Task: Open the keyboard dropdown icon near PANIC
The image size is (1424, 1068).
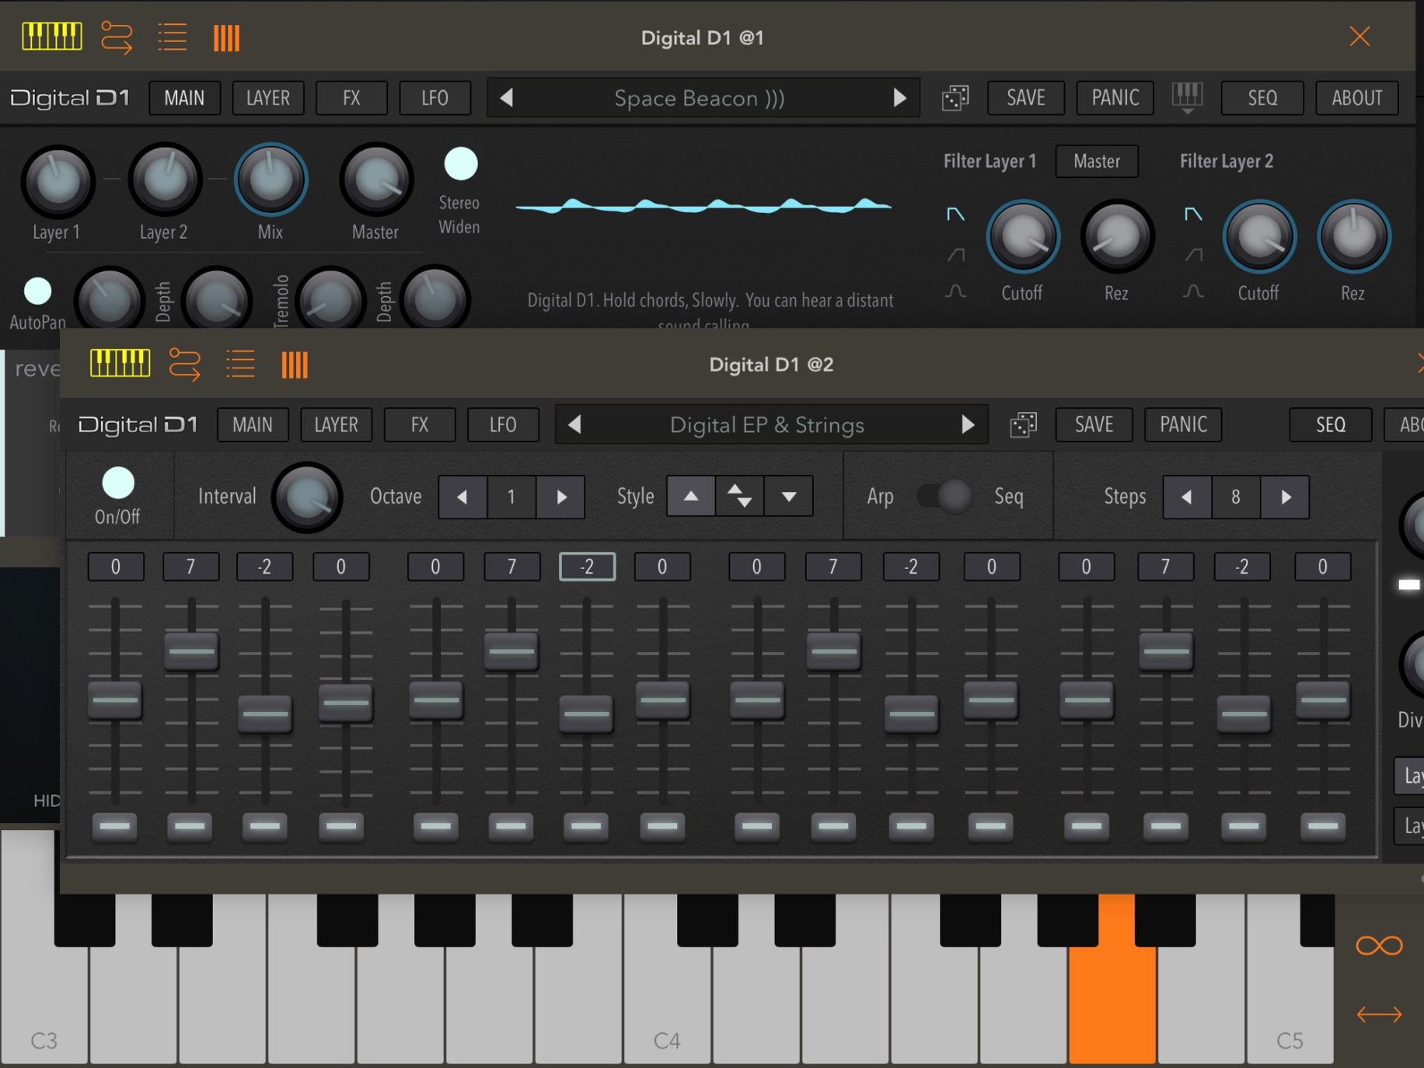Action: (1188, 98)
